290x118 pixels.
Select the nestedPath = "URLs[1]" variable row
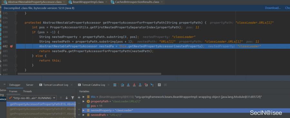(x=186, y=115)
